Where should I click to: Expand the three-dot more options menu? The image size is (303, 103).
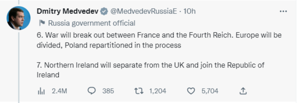coord(283,12)
